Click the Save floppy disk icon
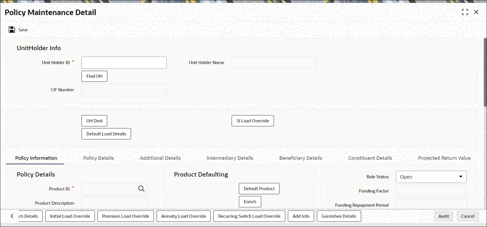487x227 pixels. tap(12, 30)
